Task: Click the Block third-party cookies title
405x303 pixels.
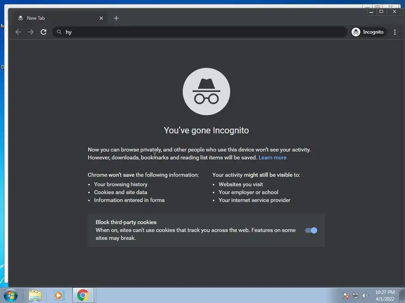Action: 126,222
